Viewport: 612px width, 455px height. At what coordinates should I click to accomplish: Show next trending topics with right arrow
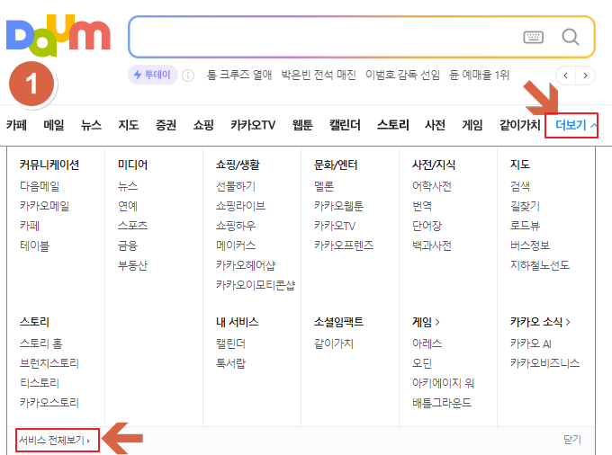(x=585, y=76)
